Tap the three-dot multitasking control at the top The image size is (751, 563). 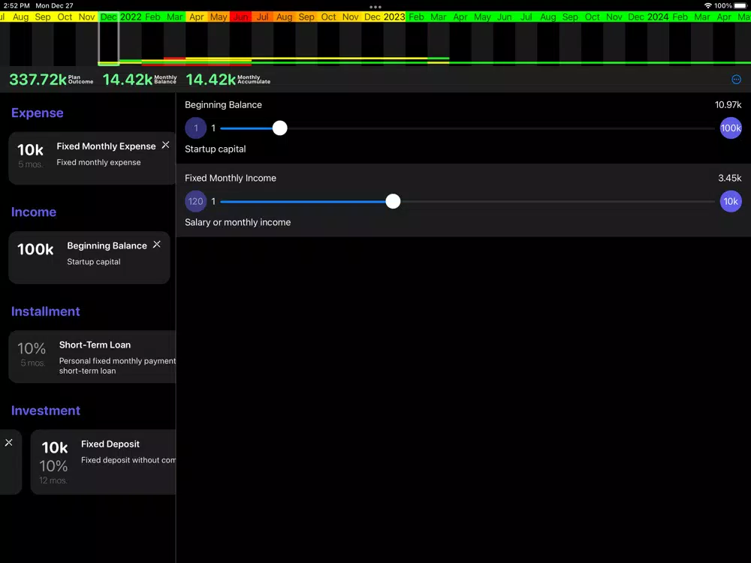click(x=375, y=7)
